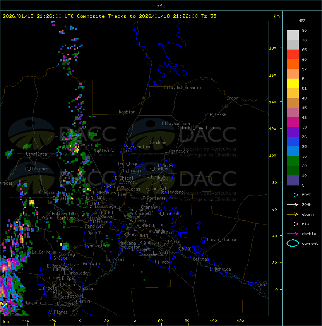Pick the purple 36–39 dBZ legend band
This screenshot has height=326, width=322.
pos(293,132)
